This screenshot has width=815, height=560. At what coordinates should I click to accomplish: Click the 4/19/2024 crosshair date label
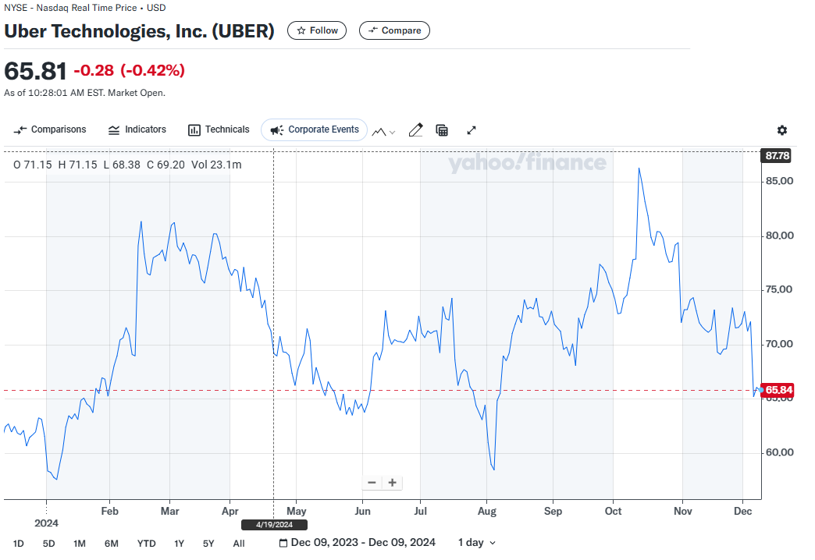[x=275, y=525]
